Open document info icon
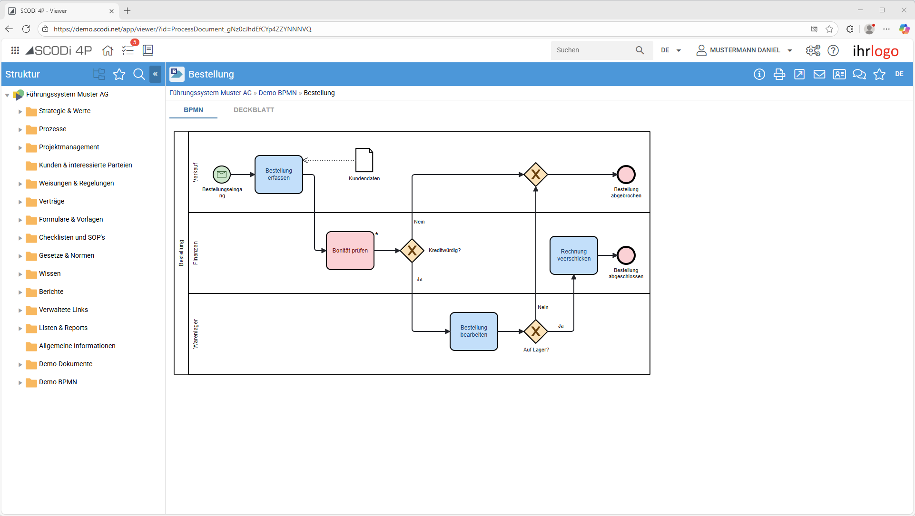 tap(759, 74)
